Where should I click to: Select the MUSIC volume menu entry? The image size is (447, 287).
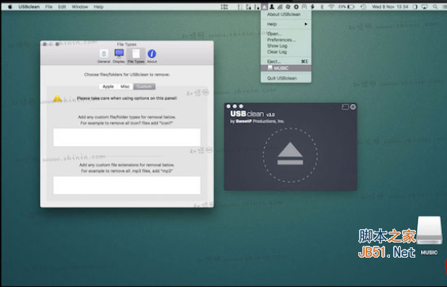tap(286, 68)
